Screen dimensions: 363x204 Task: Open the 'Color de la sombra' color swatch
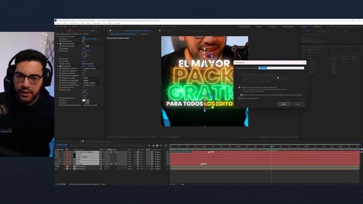(84, 46)
